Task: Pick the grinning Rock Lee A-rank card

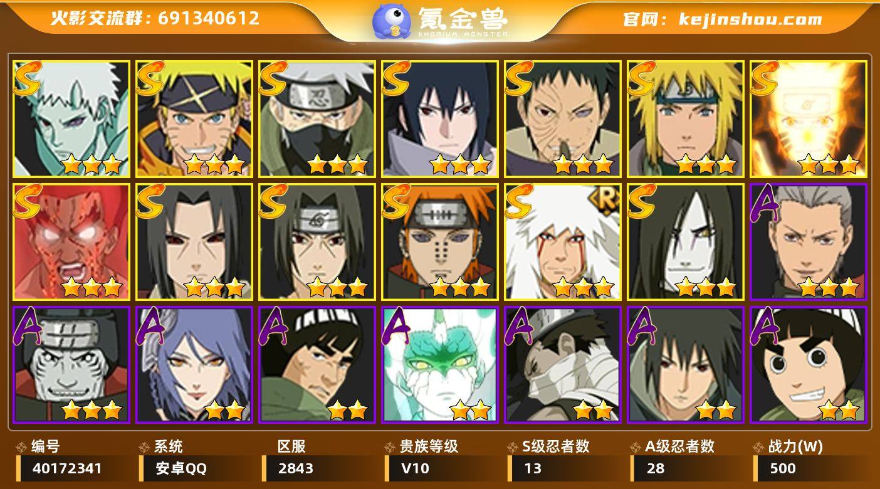Action: [x=809, y=365]
